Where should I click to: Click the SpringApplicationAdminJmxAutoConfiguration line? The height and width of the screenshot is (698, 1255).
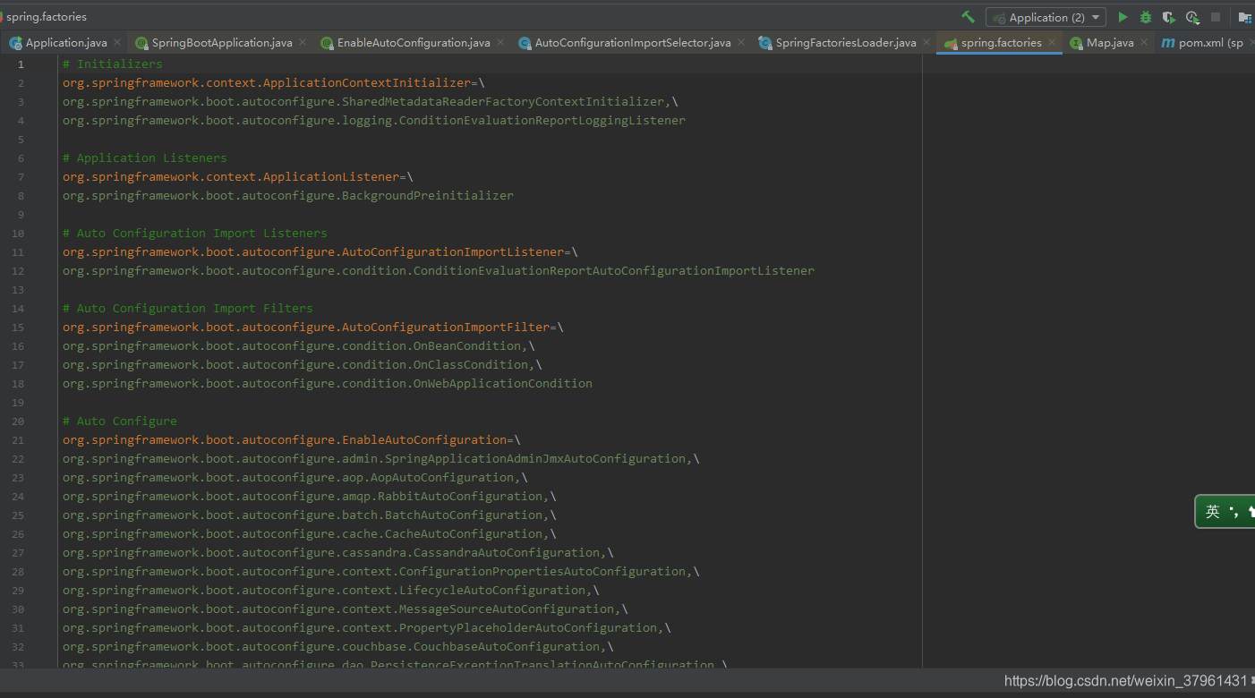(x=381, y=458)
